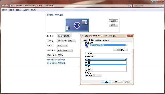Click the 检测(C) detect button
165x94 pixels.
pos(113,21)
